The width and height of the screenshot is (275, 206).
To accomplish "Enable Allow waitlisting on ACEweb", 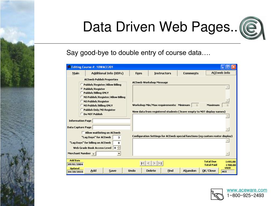I will (x=83, y=133).
